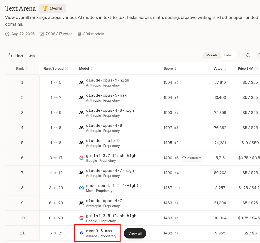The image size is (260, 243).
Task: Open the Overall category trophy button
Action: pyautogui.click(x=52, y=8)
